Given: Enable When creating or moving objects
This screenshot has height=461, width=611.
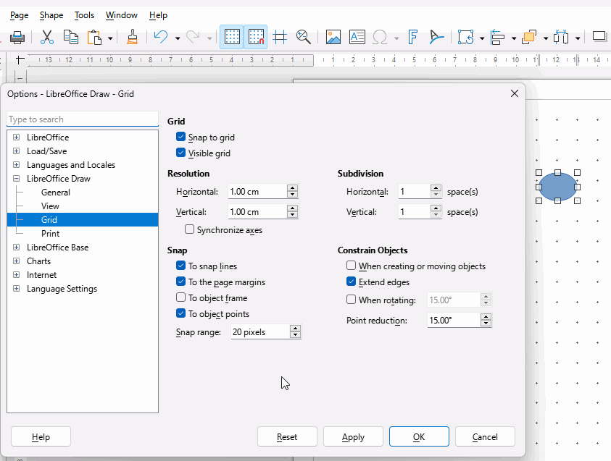Looking at the screenshot, I should point(351,266).
